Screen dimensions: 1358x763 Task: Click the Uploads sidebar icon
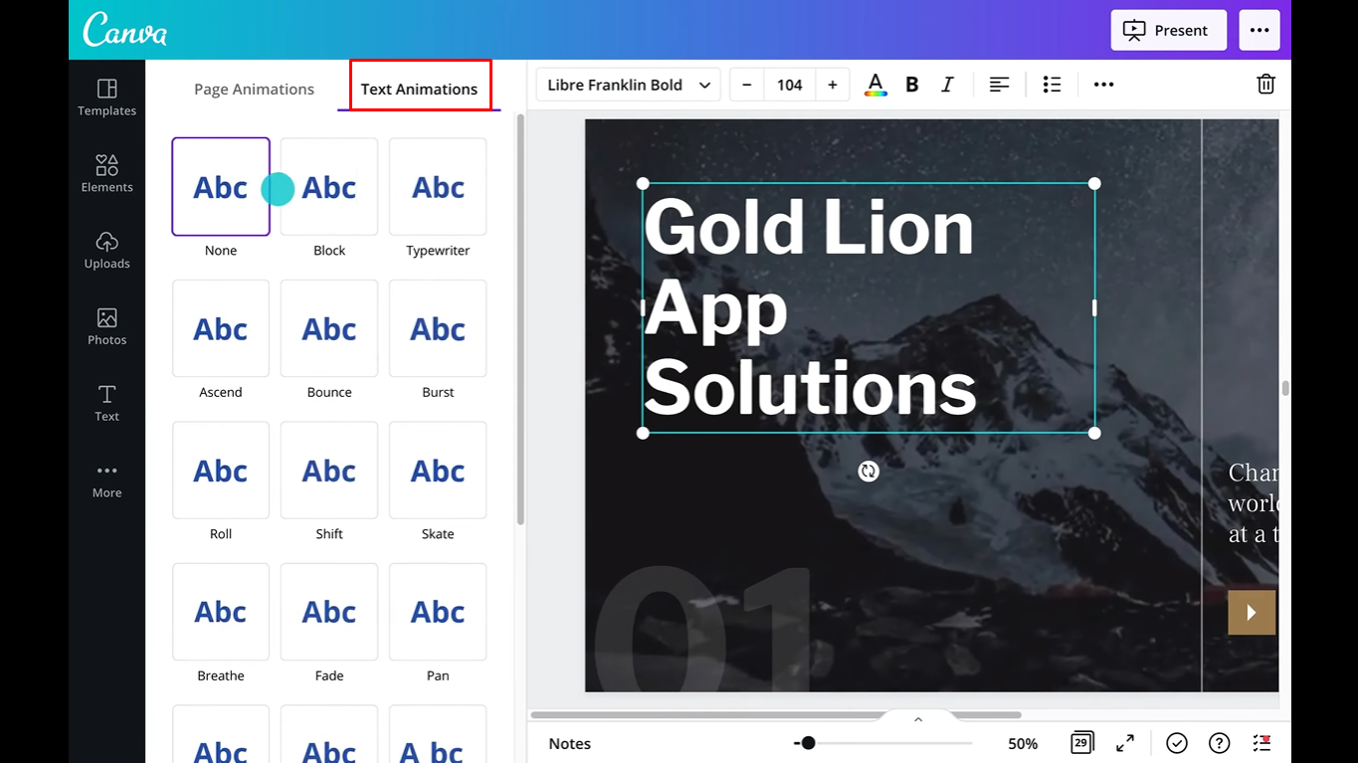point(106,249)
